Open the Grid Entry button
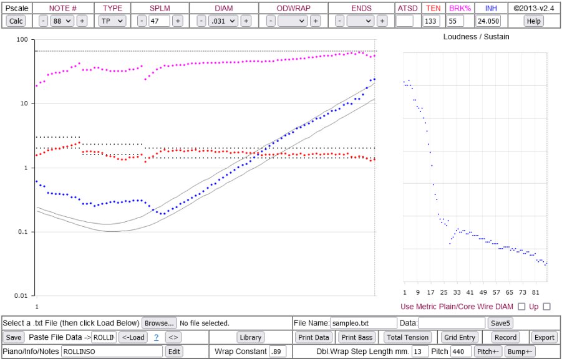 (460, 338)
